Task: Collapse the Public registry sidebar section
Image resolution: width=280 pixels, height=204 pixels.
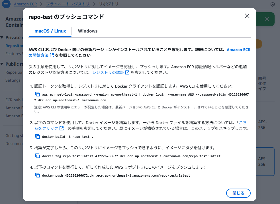Action: 2,64
